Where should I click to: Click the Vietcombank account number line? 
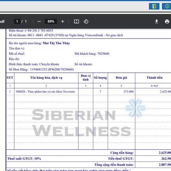[x=66, y=35]
